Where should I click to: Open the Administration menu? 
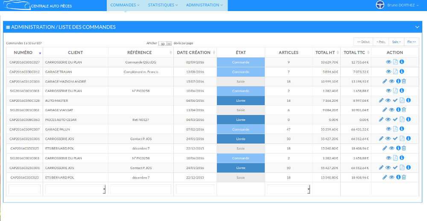click(x=204, y=5)
